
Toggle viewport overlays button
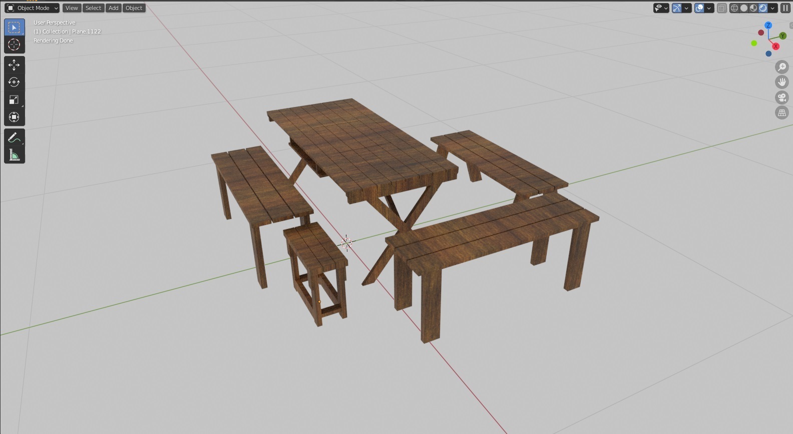tap(699, 8)
